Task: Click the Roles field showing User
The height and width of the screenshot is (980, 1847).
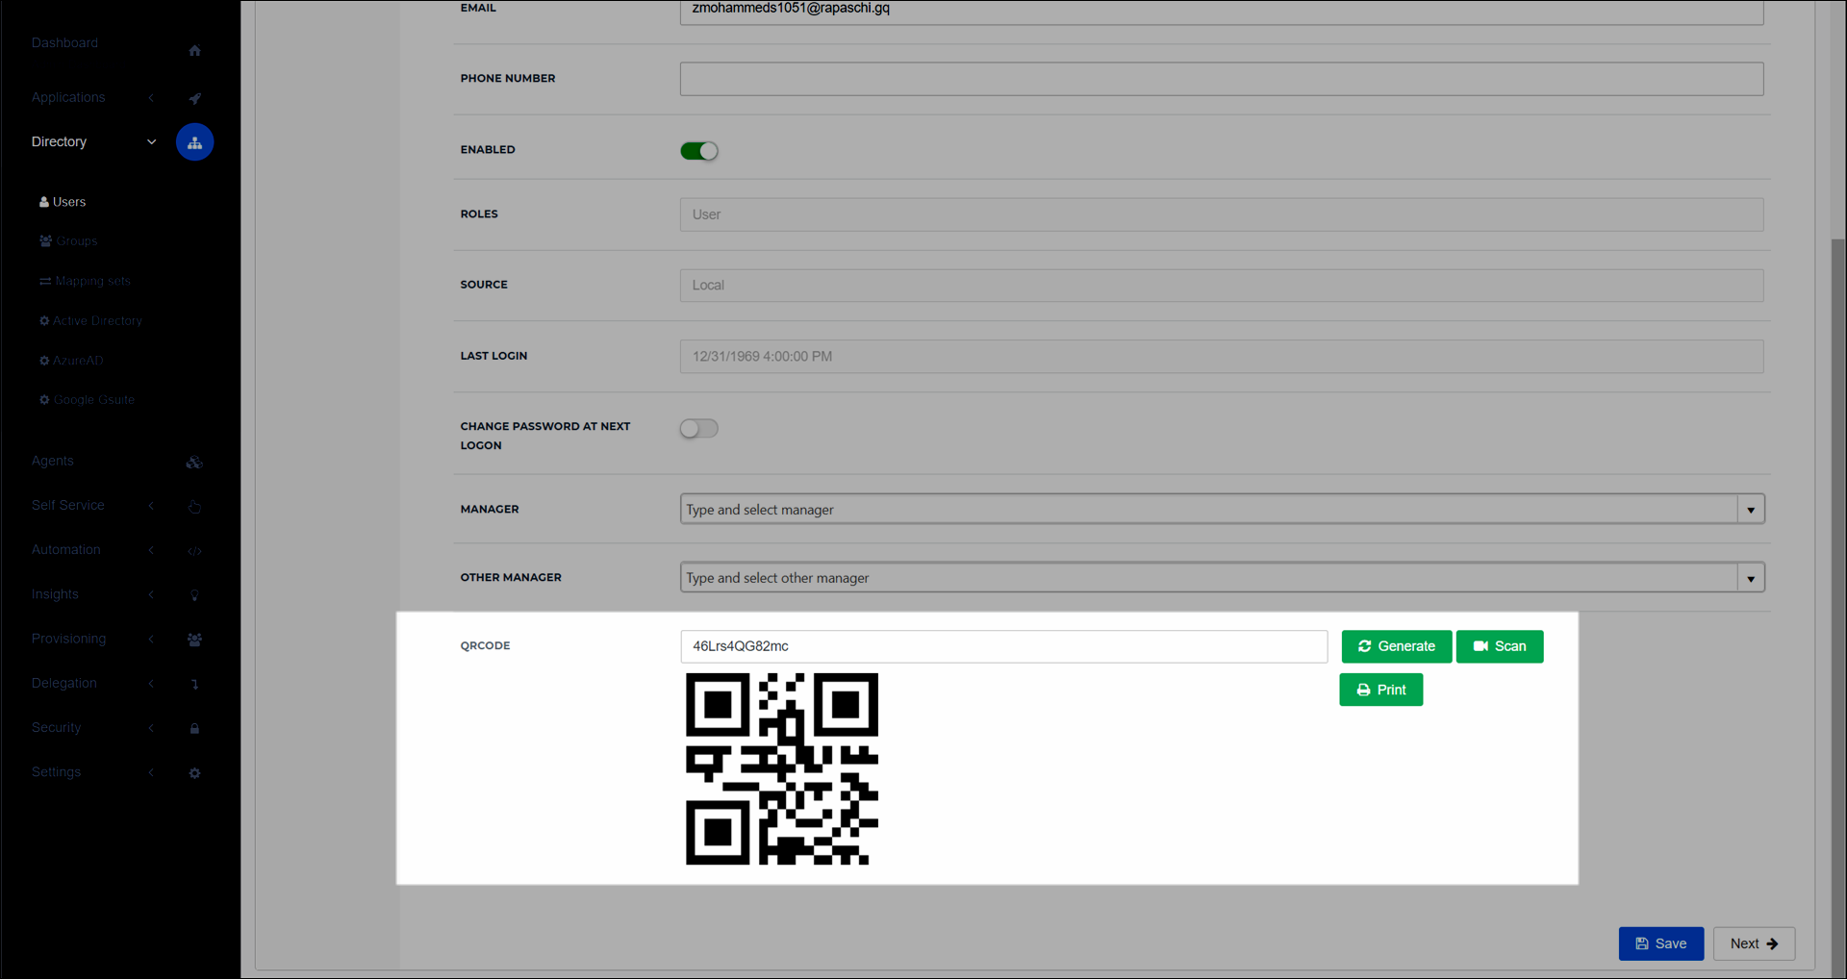Action: 1221,214
